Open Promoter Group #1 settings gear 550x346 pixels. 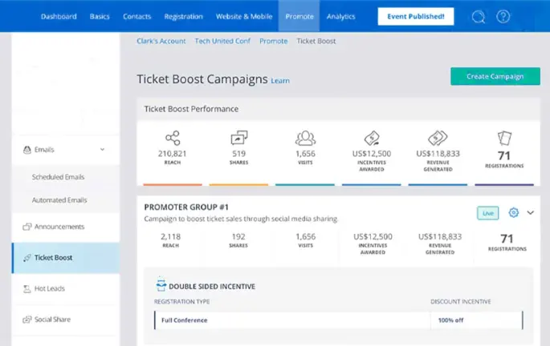click(514, 213)
